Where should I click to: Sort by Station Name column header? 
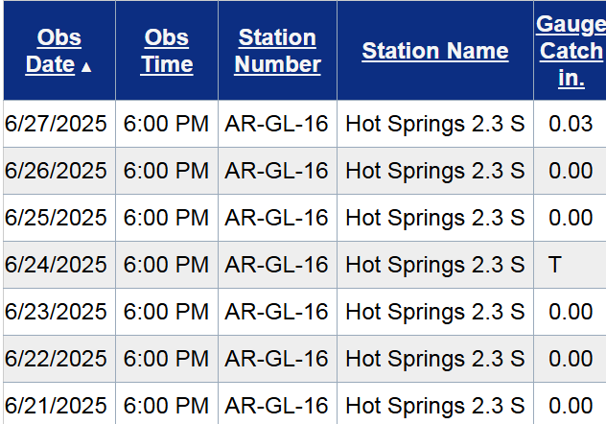point(434,51)
